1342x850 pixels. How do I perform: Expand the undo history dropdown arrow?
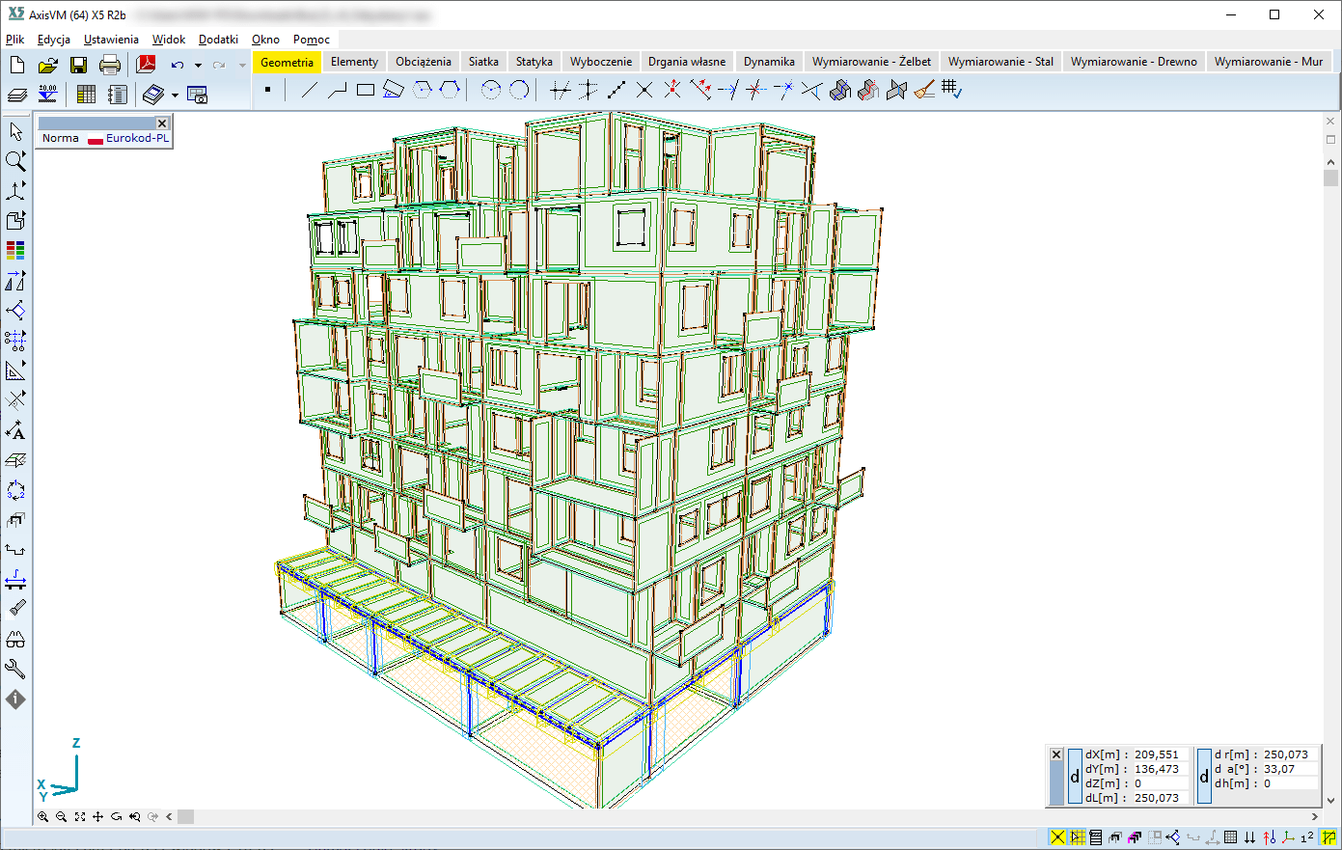(x=198, y=66)
